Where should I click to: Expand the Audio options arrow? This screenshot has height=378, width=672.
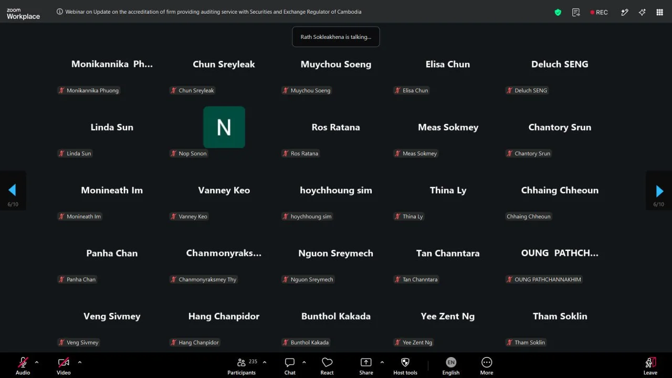point(37,362)
